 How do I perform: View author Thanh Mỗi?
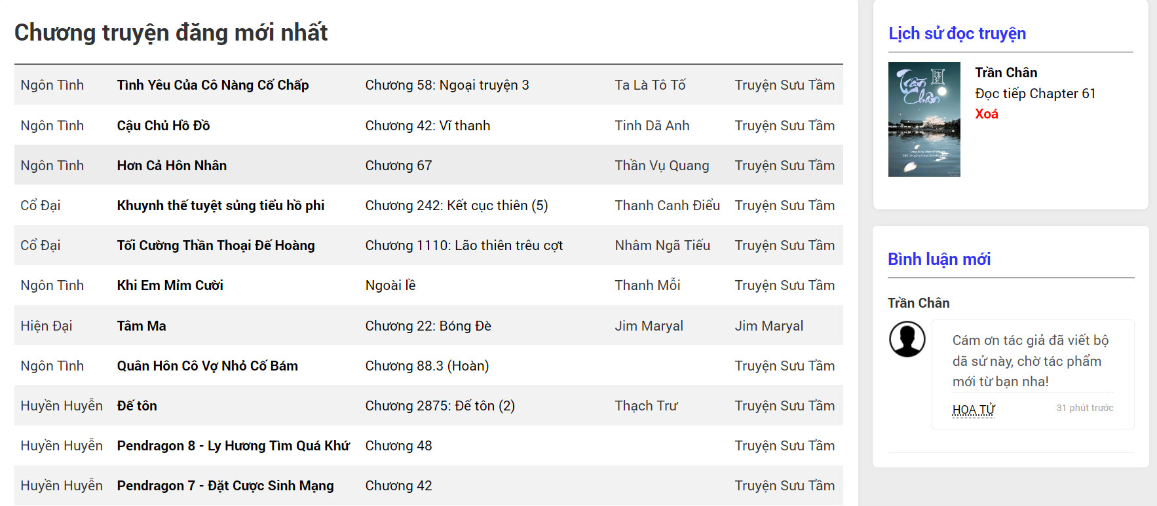647,285
